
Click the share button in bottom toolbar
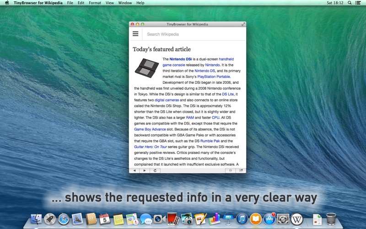click(x=241, y=170)
